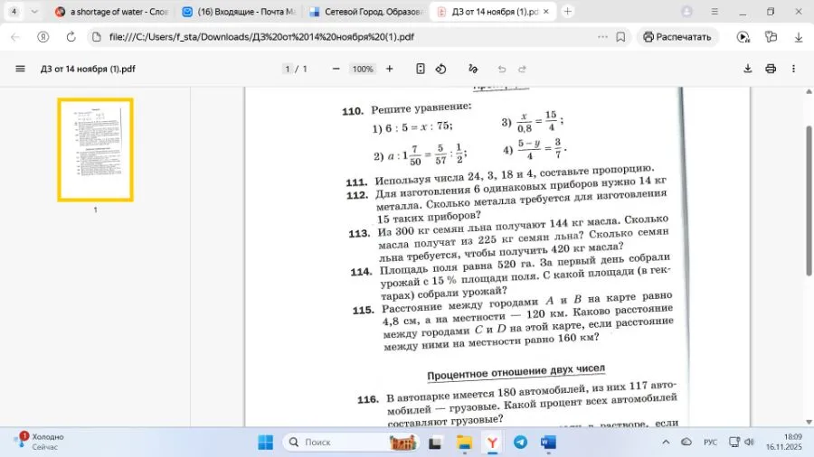
Task: Open the Холодно weather widget
Action: pos(40,442)
